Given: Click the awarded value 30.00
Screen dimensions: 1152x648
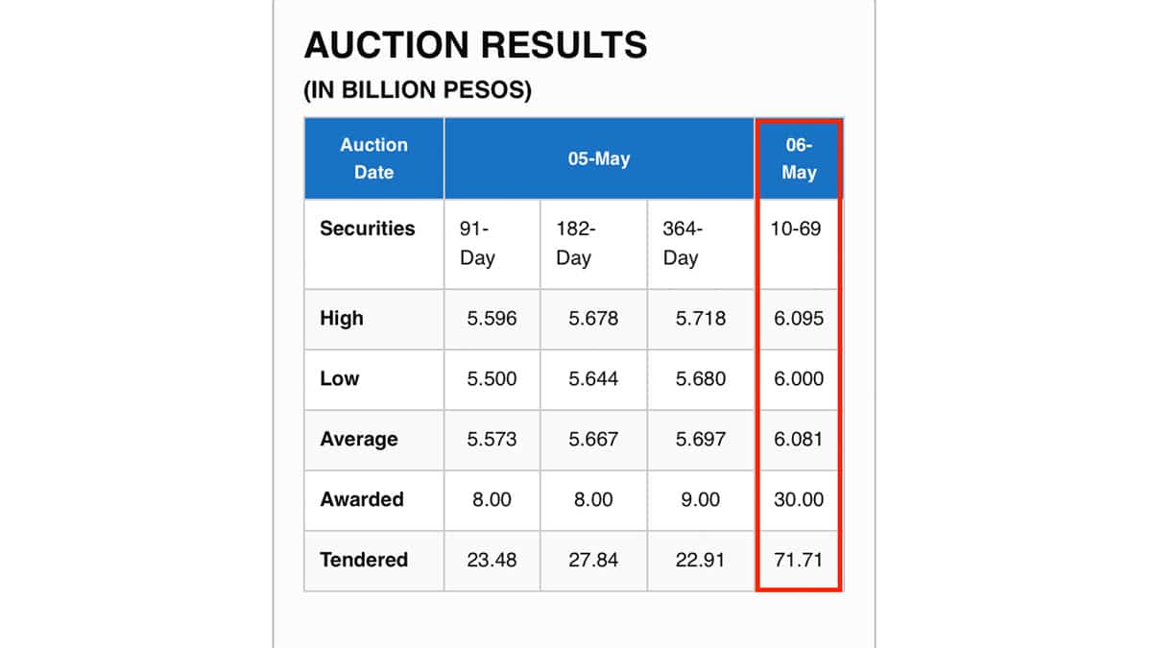Looking at the screenshot, I should point(799,500).
